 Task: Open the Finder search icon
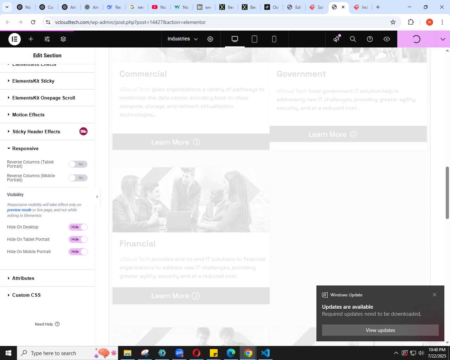pyautogui.click(x=353, y=39)
